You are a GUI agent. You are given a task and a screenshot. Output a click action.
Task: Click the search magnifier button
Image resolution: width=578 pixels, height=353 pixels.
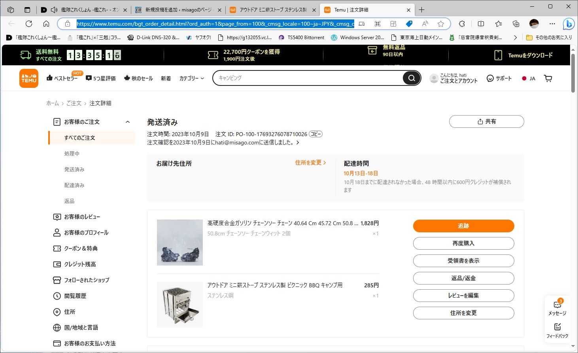[412, 78]
